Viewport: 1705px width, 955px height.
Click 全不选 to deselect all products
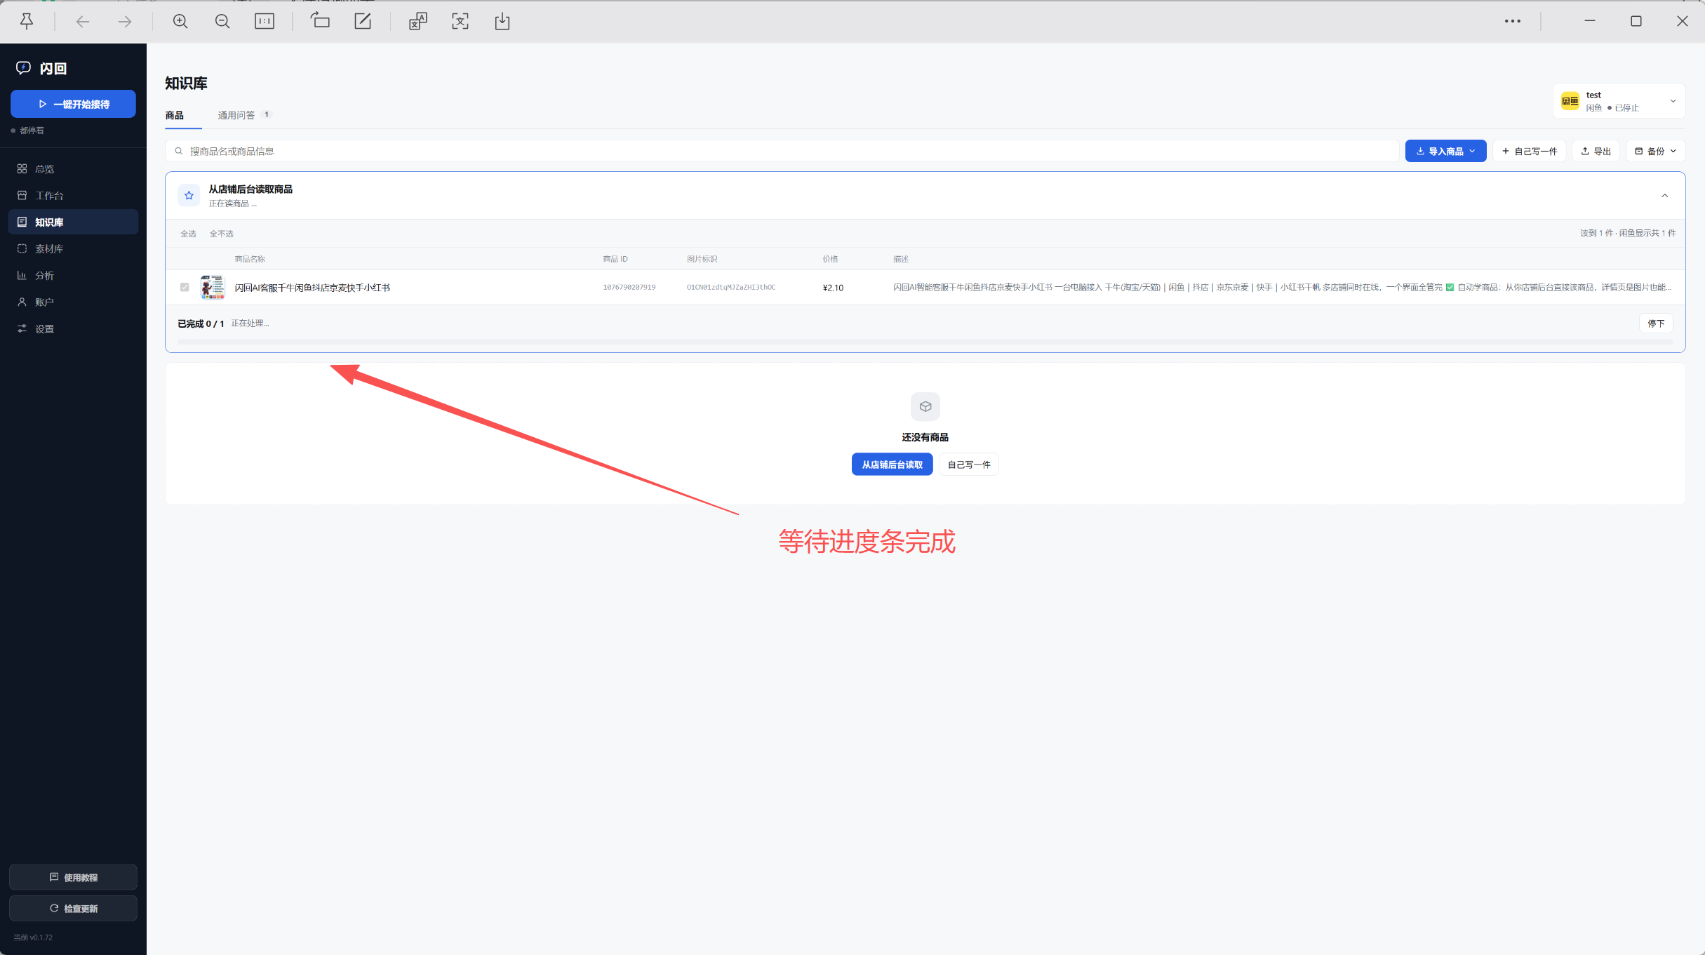pos(221,234)
